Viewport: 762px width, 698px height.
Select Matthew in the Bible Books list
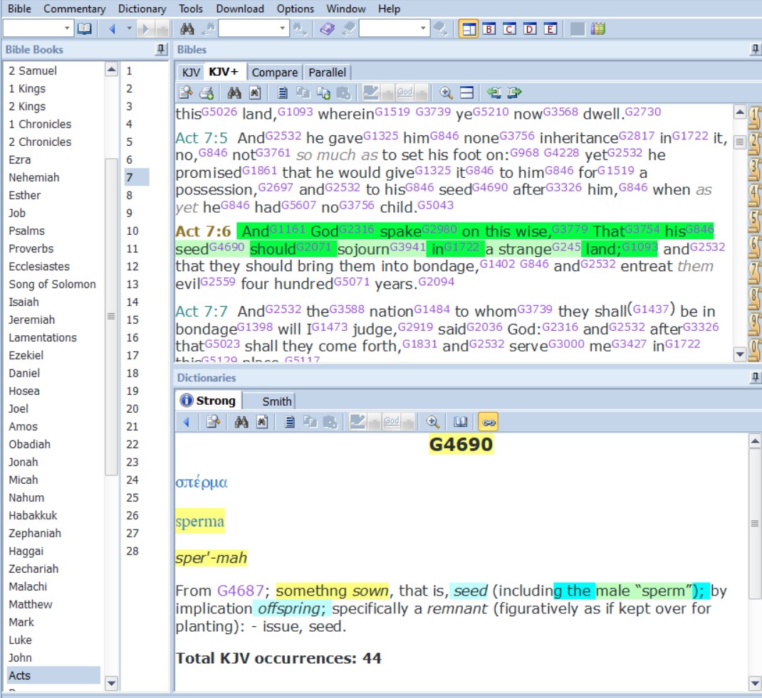tap(30, 604)
